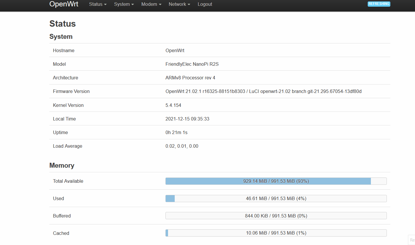The width and height of the screenshot is (415, 245).
Task: Click the Memory section heading
Action: [x=62, y=165]
